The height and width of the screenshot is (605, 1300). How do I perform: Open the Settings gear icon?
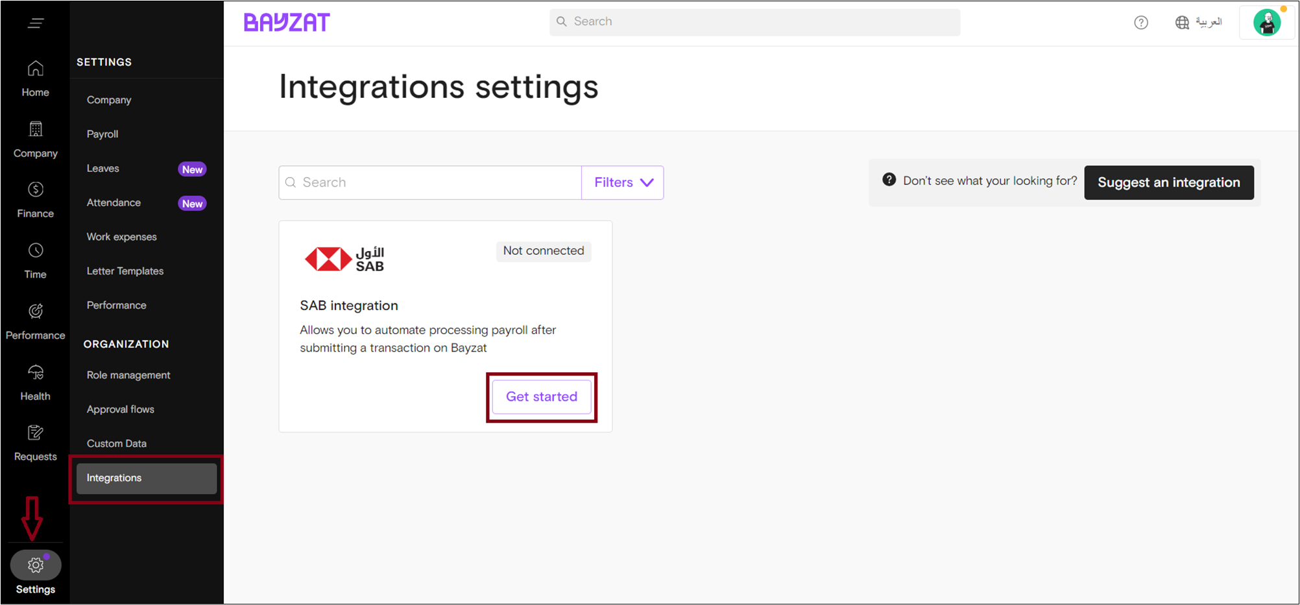point(36,565)
